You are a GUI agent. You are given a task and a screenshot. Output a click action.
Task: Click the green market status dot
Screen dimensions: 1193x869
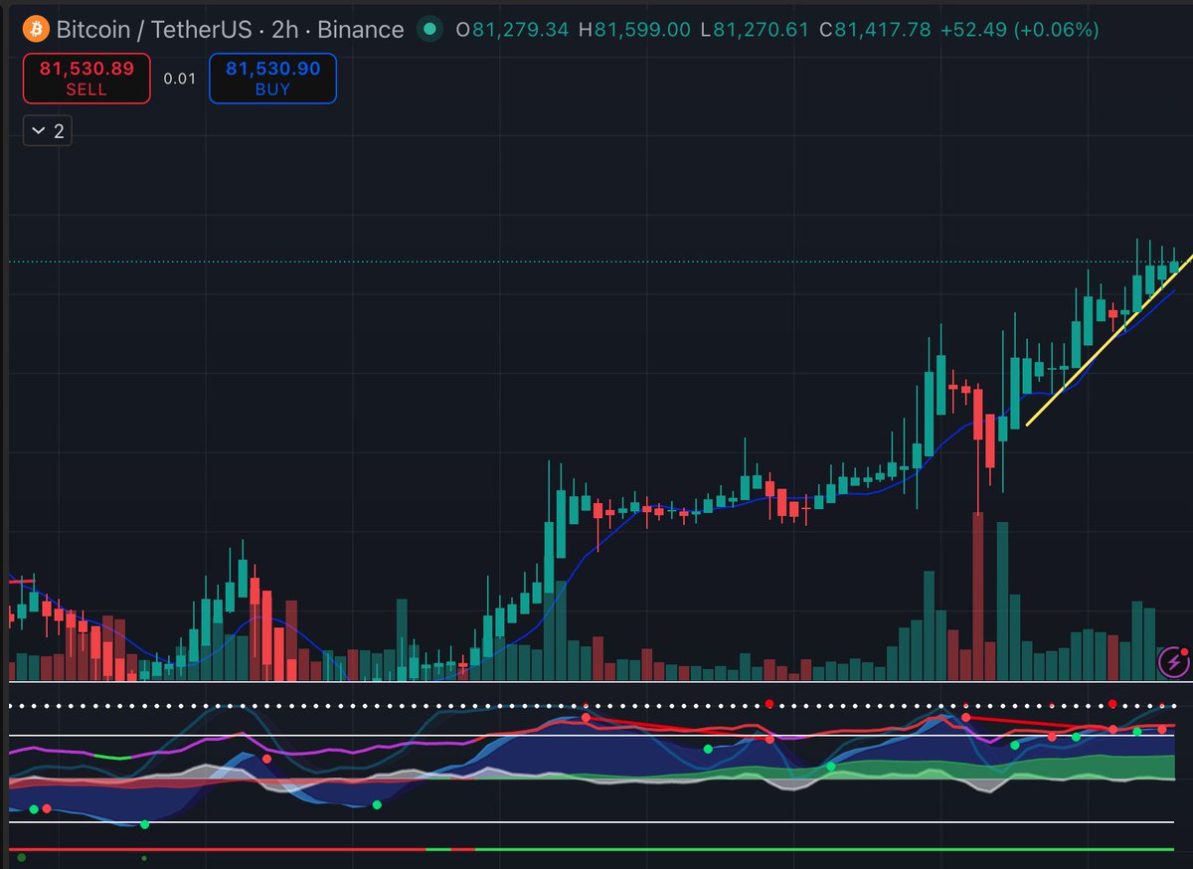click(x=429, y=29)
